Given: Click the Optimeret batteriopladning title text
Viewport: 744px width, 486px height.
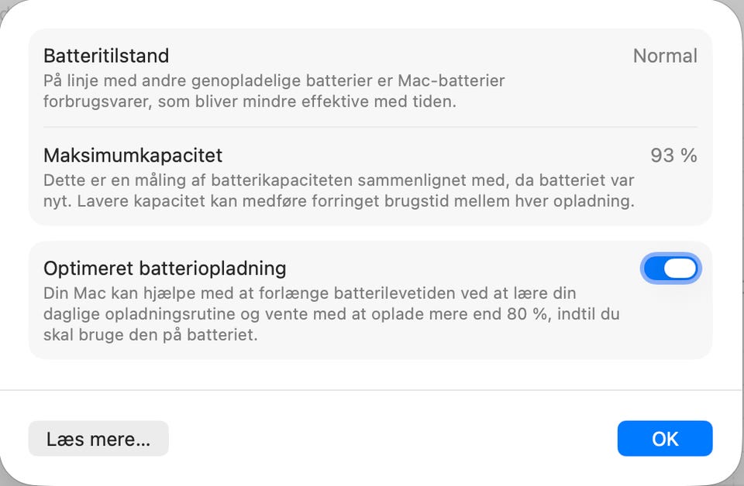Looking at the screenshot, I should tap(165, 269).
